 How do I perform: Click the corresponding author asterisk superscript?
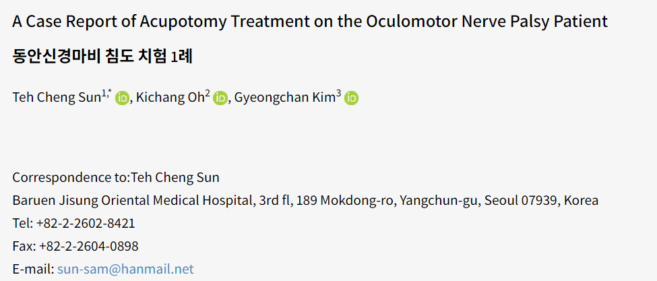point(108,94)
